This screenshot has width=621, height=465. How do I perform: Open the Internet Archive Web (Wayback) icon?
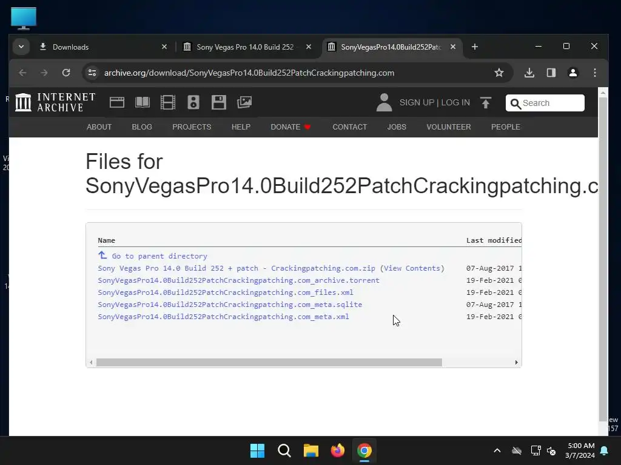point(117,102)
